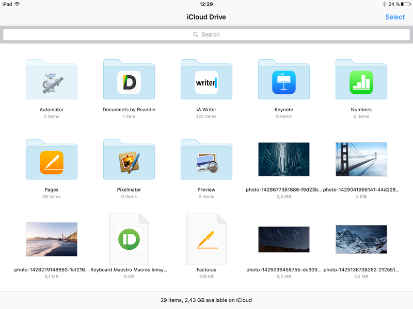Open Golden Gate bridge fog photo thumbnail
413x309 pixels.
click(x=361, y=159)
